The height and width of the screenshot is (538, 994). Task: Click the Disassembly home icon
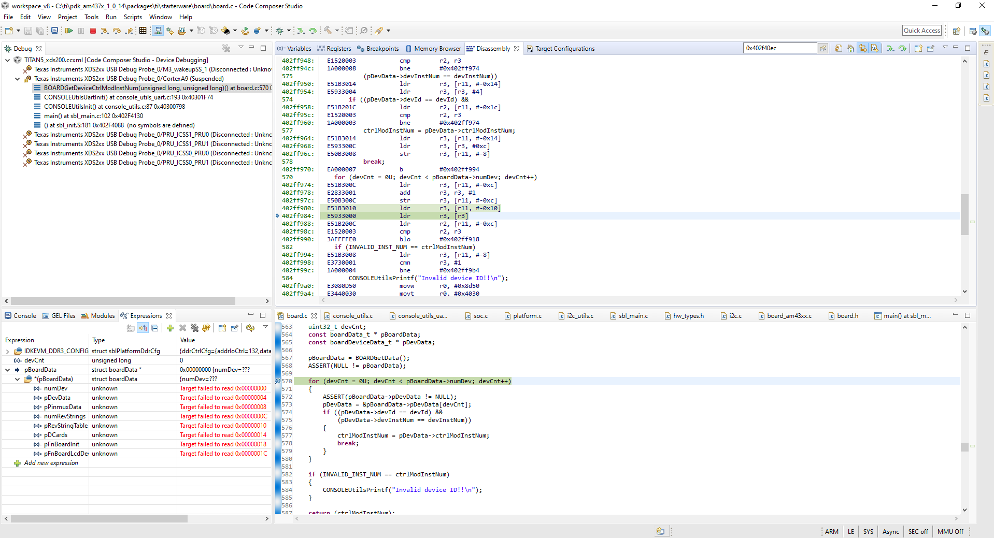coord(850,49)
